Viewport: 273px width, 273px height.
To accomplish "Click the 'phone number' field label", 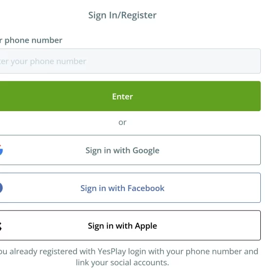I will point(33,40).
